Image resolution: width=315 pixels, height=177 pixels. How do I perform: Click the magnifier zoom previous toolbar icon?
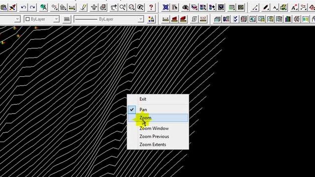140,7
